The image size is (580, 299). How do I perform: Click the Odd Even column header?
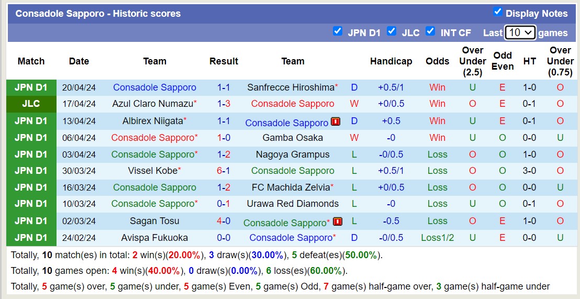pyautogui.click(x=503, y=61)
